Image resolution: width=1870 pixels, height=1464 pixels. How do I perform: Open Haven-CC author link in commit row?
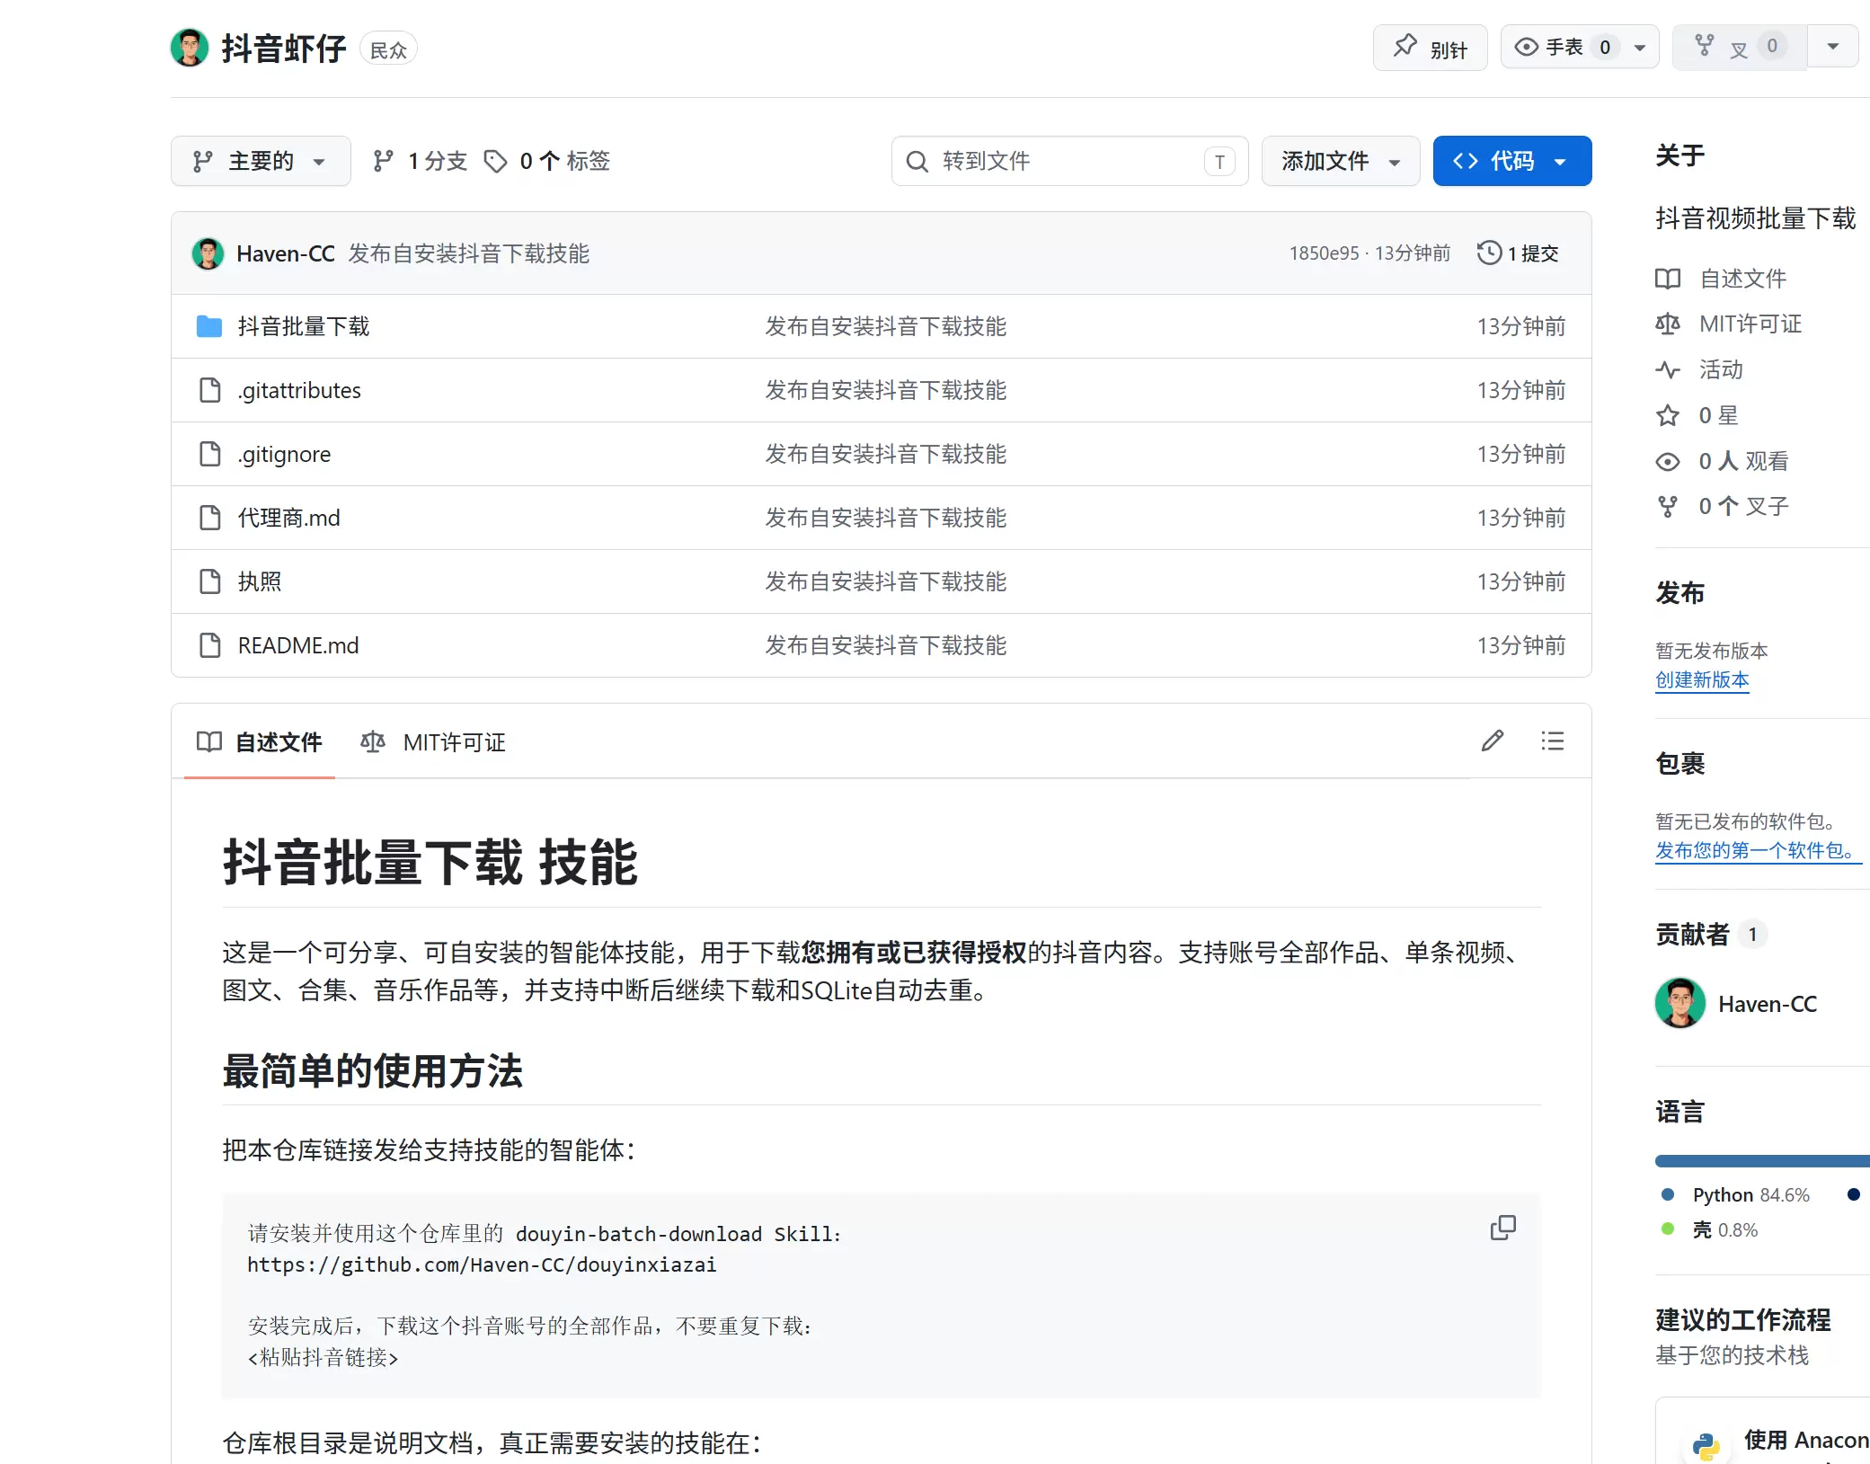[x=286, y=253]
